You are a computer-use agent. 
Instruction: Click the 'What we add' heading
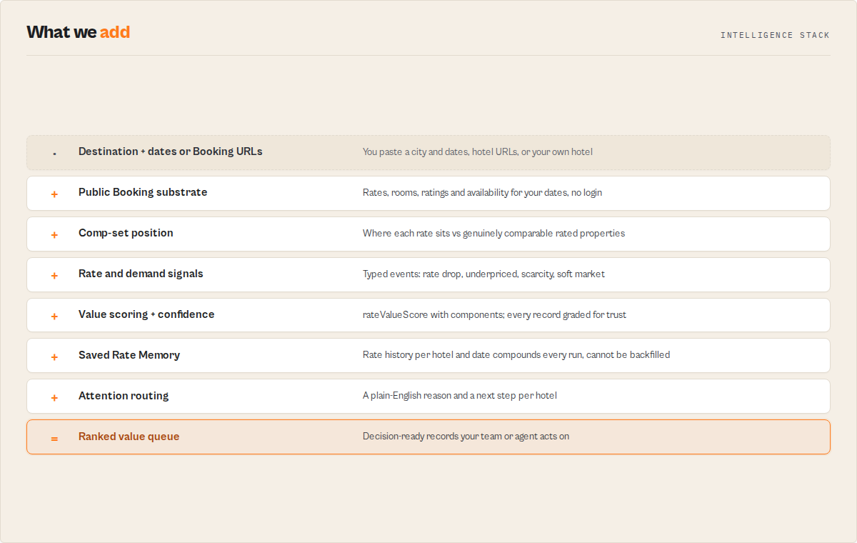(x=79, y=32)
